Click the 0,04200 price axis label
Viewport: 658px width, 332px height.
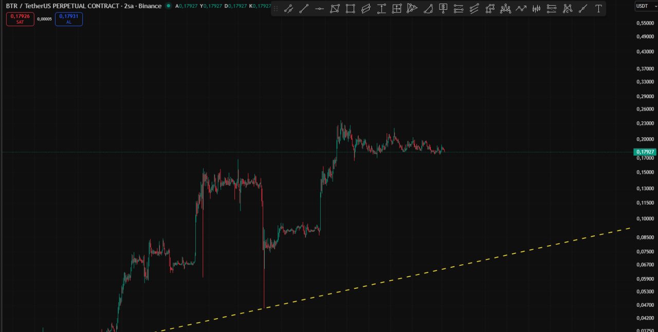[x=645, y=318]
